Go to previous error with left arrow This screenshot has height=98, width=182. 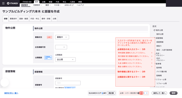coord(144,93)
